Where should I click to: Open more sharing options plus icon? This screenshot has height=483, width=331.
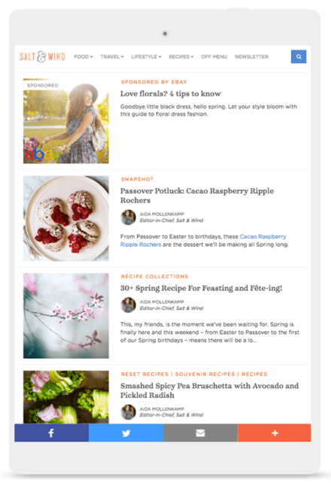[x=275, y=433]
